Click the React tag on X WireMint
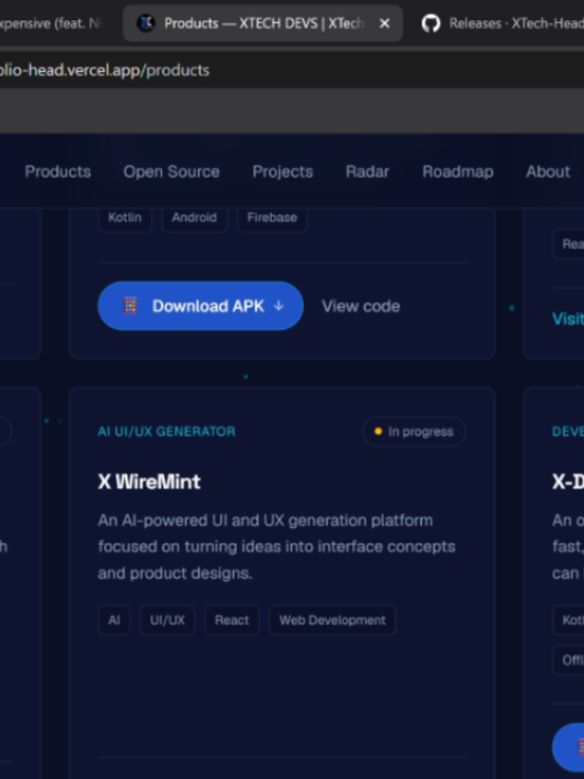Viewport: 584px width, 779px height. point(232,620)
